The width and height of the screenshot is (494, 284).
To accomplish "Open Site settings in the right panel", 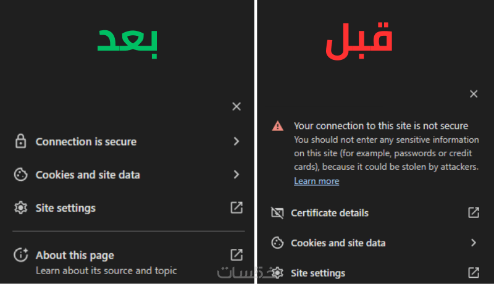I will (318, 273).
